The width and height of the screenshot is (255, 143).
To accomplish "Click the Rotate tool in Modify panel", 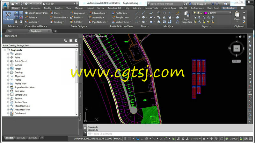I will click(164, 13).
